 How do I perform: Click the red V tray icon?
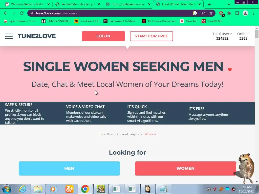coord(215,189)
